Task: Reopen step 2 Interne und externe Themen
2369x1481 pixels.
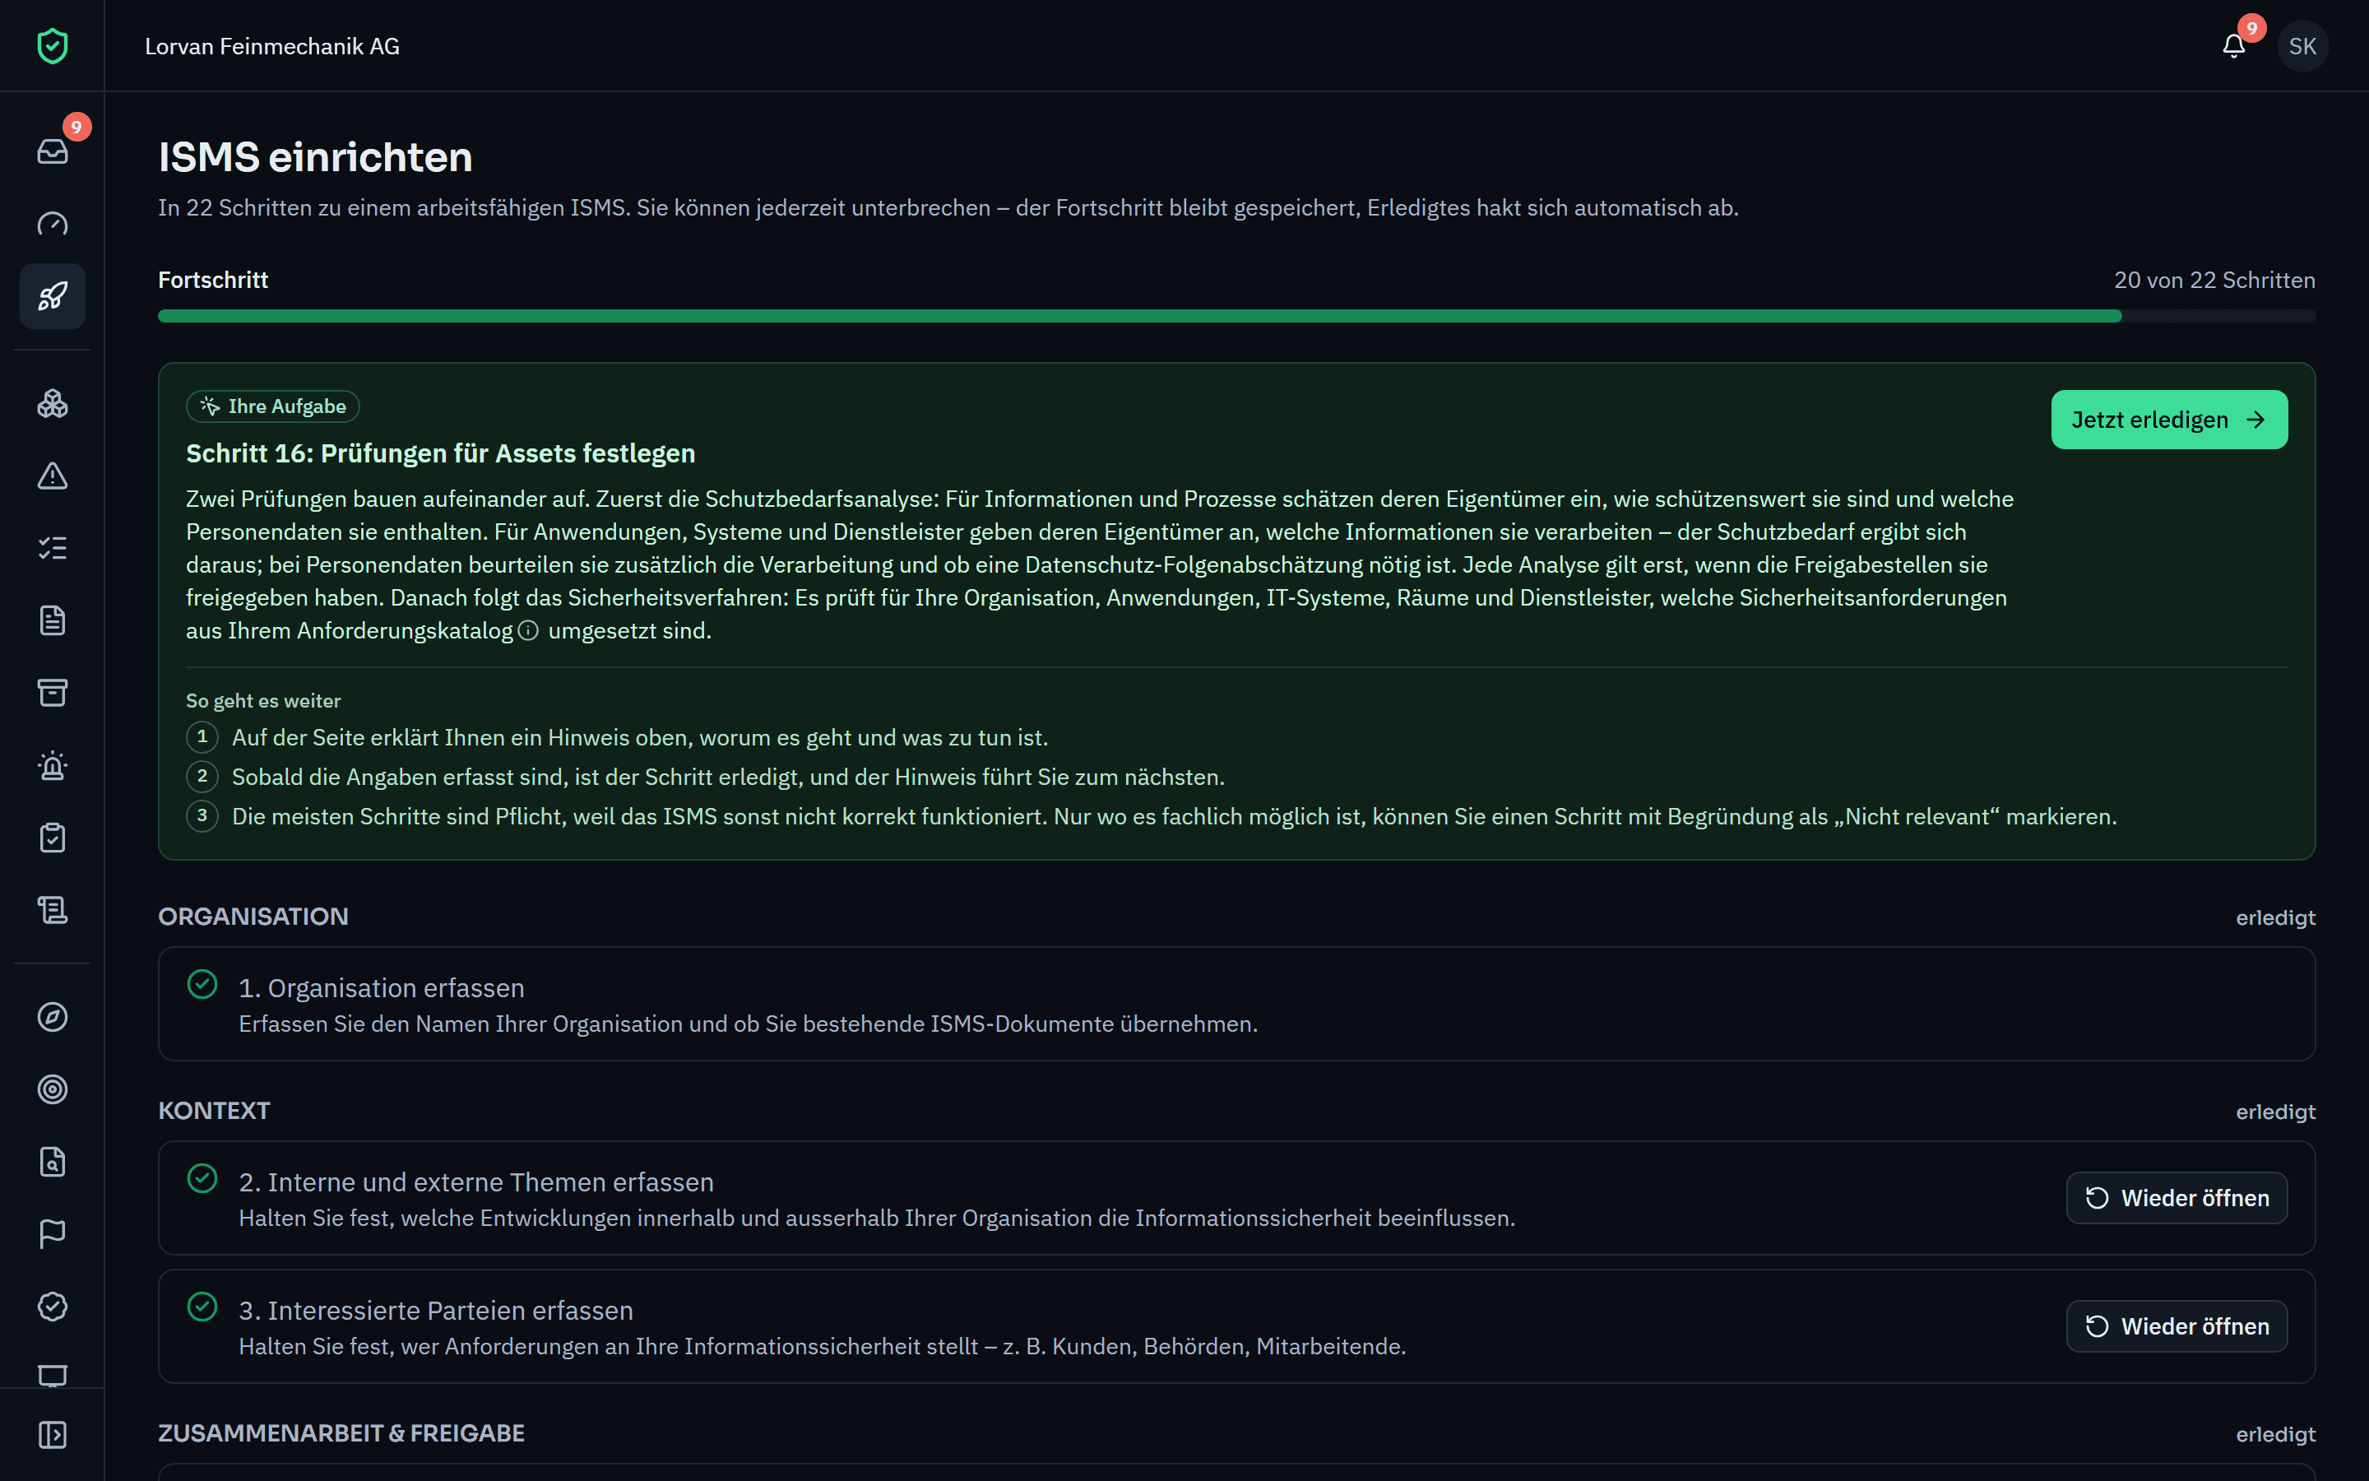Action: [x=2177, y=1198]
